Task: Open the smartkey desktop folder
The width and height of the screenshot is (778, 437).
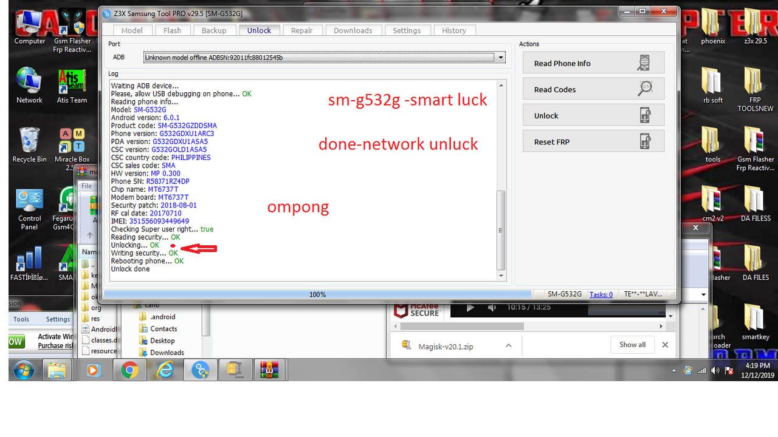Action: coord(756,322)
